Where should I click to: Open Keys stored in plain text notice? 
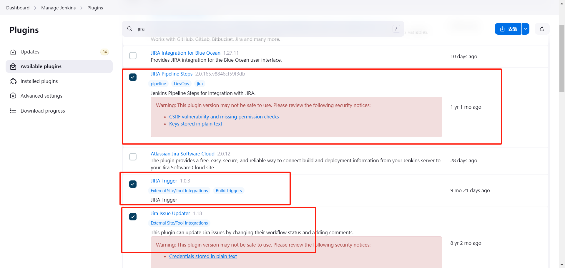click(196, 124)
